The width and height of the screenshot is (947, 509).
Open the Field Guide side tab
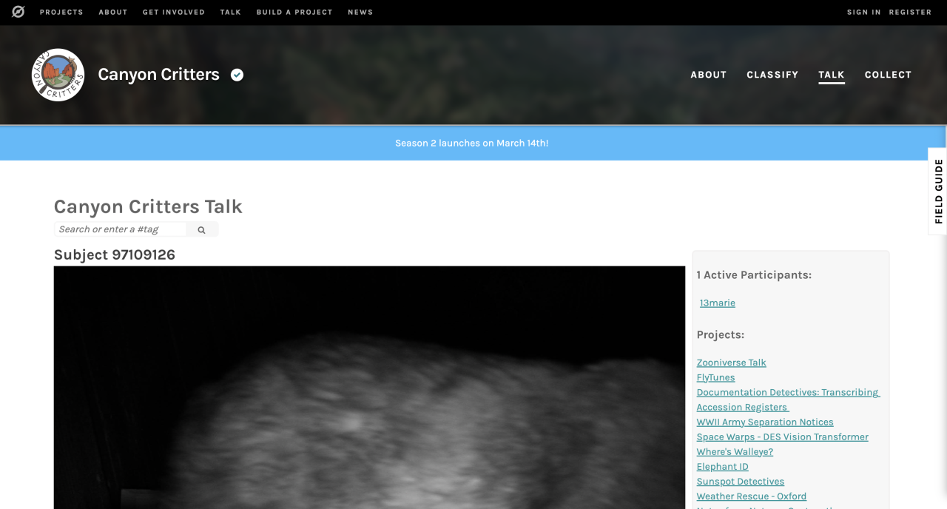pyautogui.click(x=938, y=191)
